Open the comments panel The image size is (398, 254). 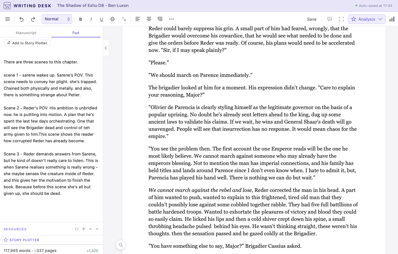(330, 19)
